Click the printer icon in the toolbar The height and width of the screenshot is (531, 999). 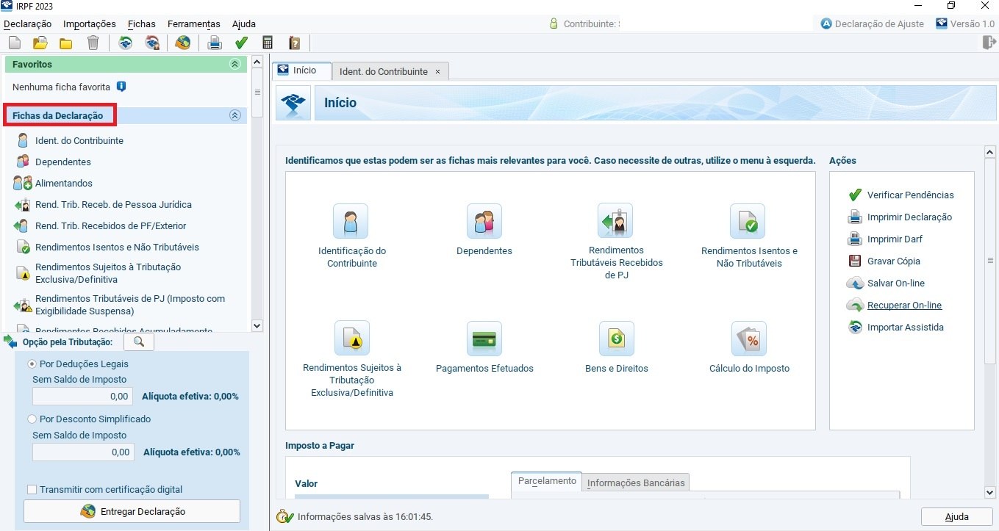(x=214, y=43)
